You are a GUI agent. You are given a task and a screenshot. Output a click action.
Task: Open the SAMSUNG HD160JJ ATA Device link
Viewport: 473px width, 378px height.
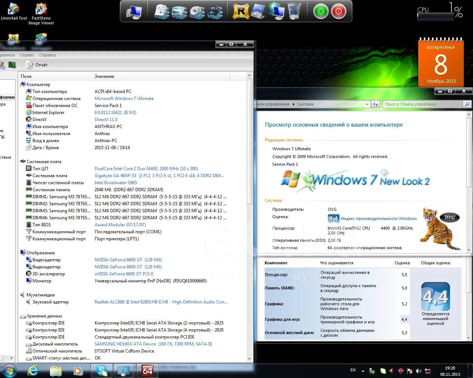(153, 344)
